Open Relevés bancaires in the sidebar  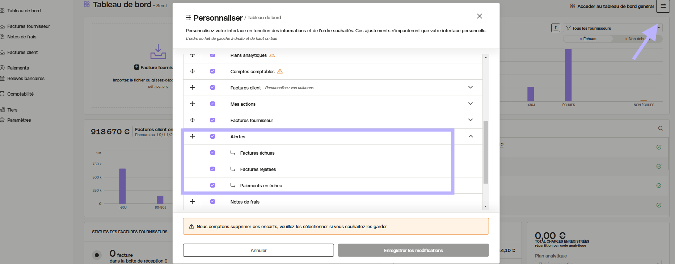click(x=26, y=79)
